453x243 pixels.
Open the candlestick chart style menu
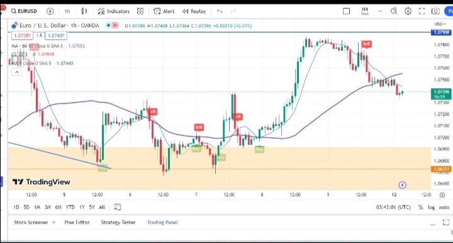pos(84,11)
